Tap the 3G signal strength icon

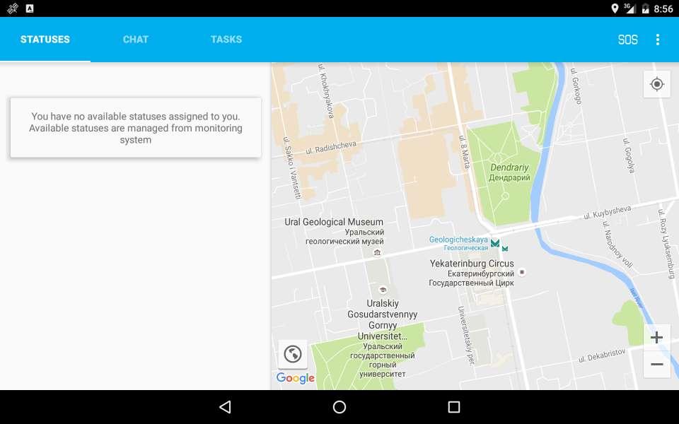tap(629, 8)
